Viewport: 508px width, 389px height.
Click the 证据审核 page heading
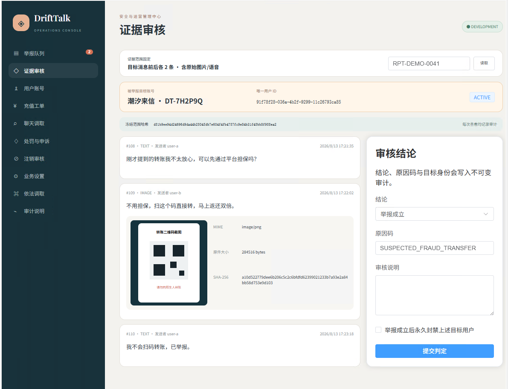click(142, 30)
